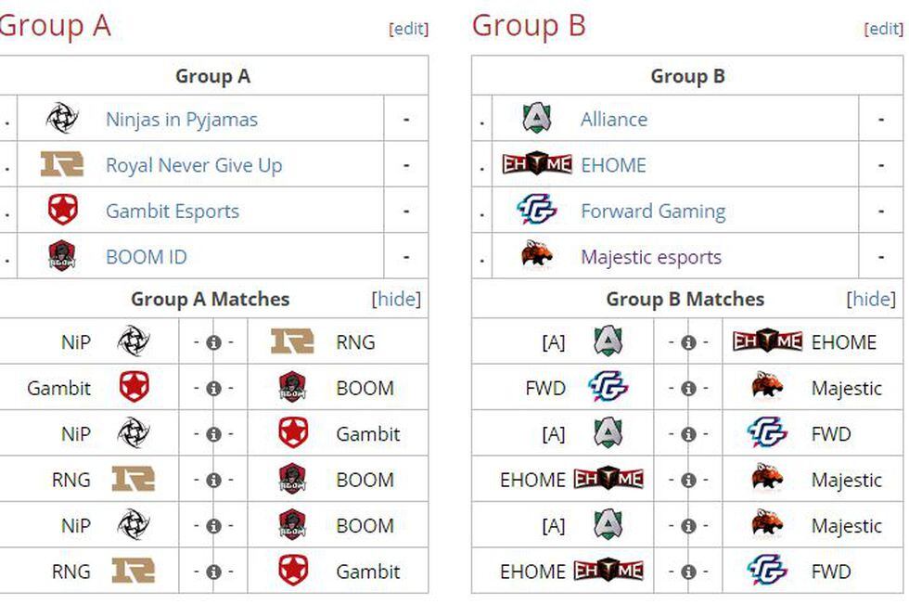Hide the Group B Matches list

pyautogui.click(x=871, y=299)
